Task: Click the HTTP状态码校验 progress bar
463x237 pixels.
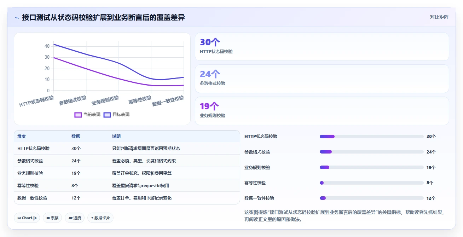Action: pos(372,137)
